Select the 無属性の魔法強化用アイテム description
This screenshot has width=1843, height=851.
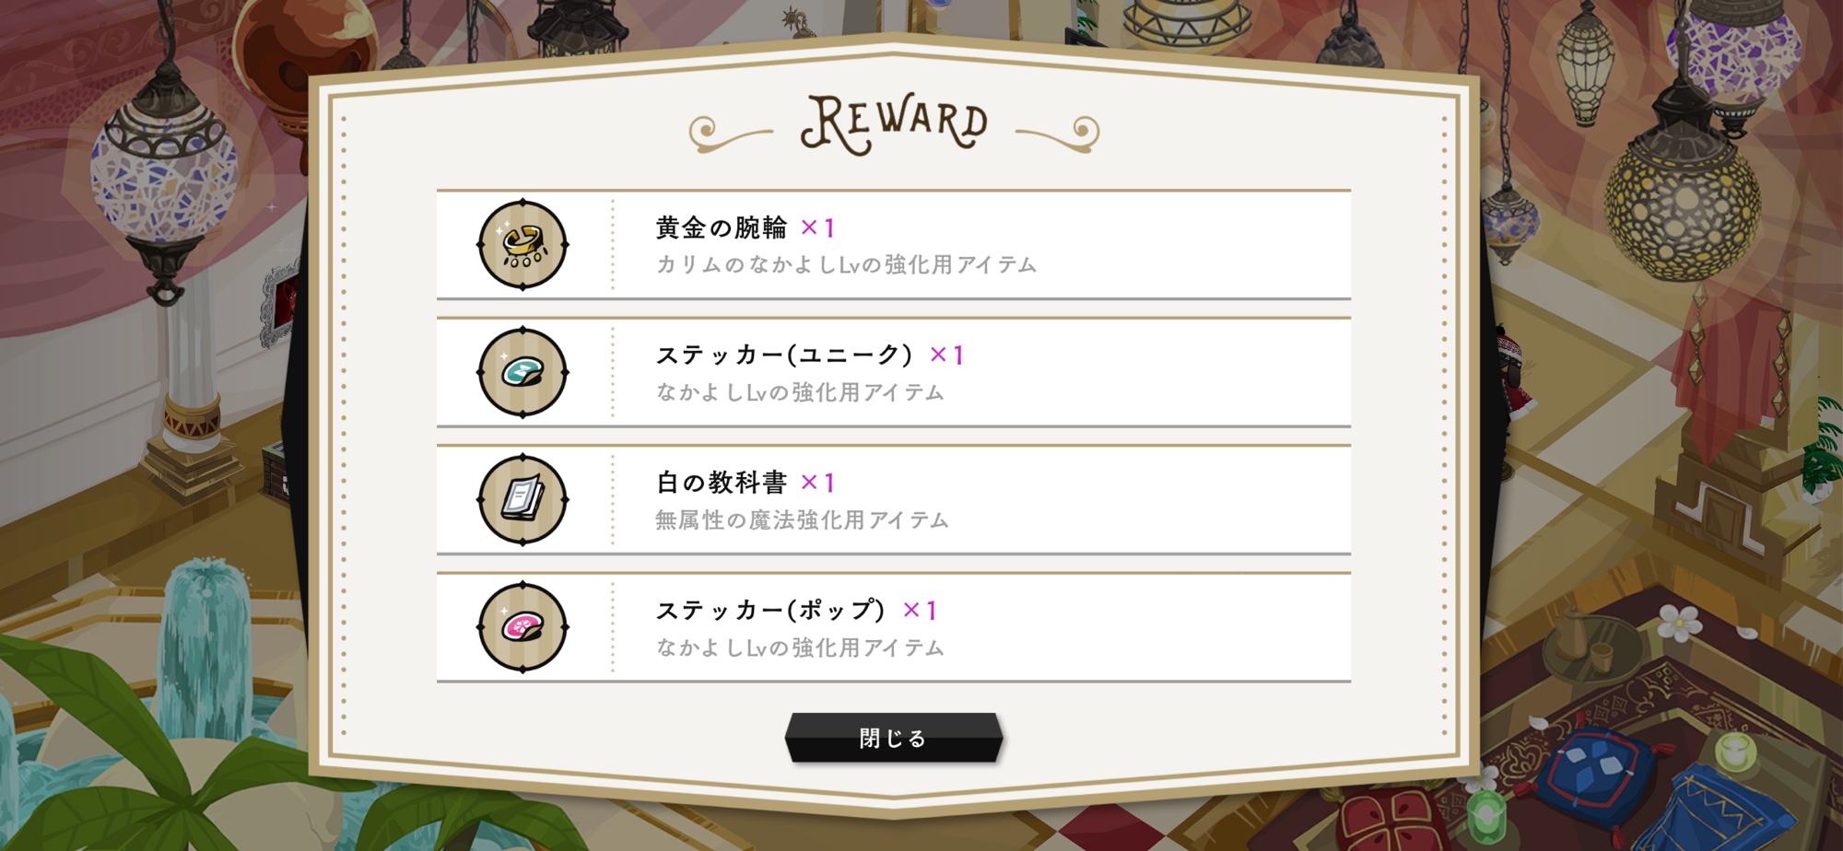click(802, 520)
